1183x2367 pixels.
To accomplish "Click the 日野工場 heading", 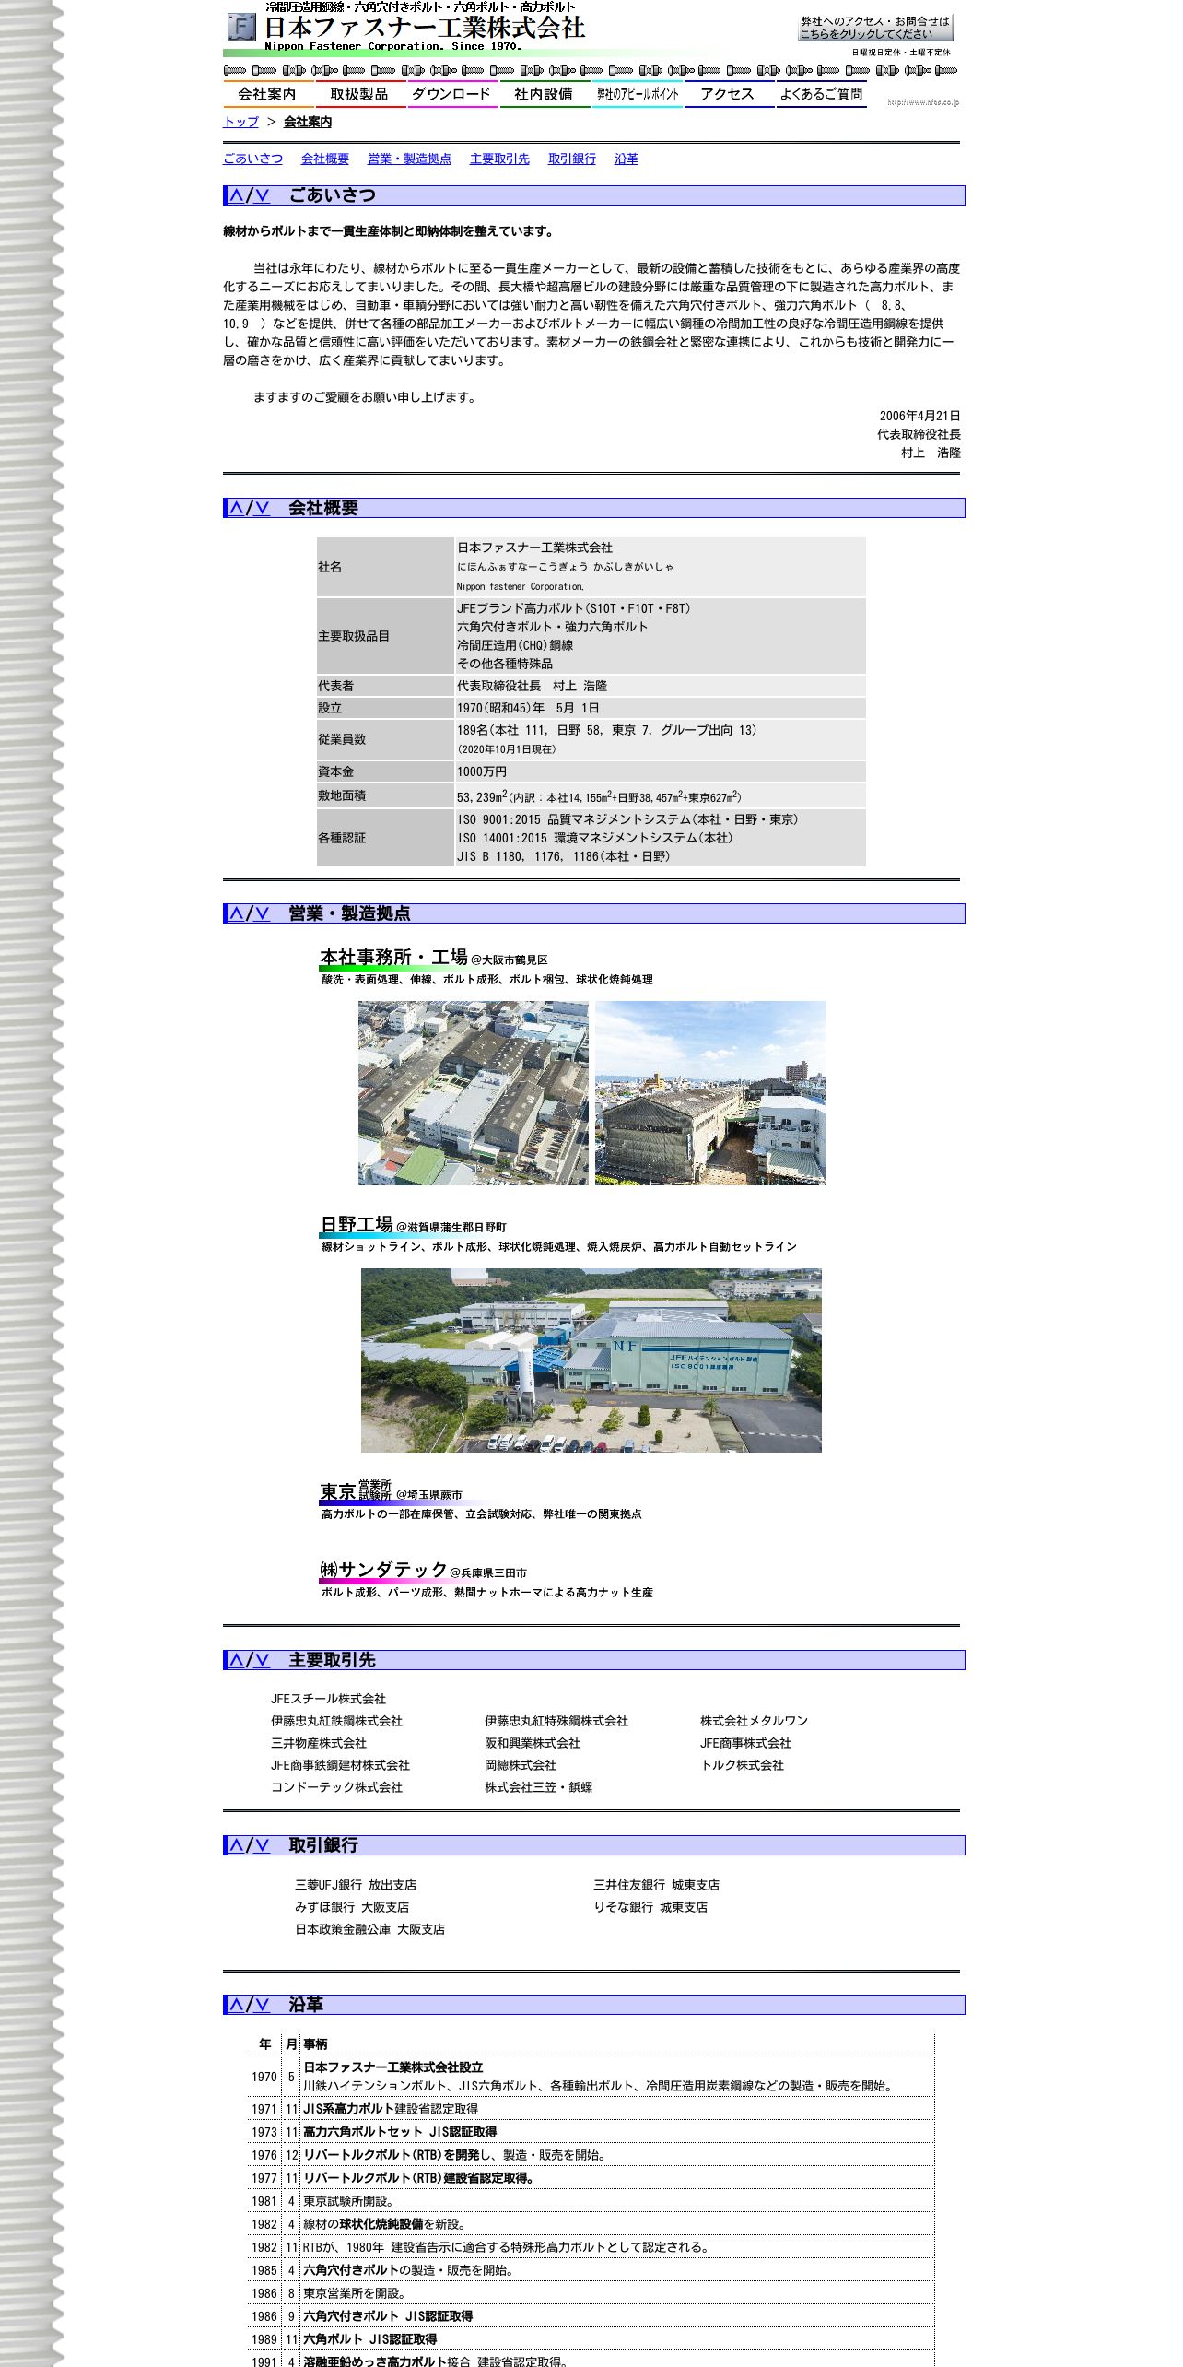I will pos(357,1225).
